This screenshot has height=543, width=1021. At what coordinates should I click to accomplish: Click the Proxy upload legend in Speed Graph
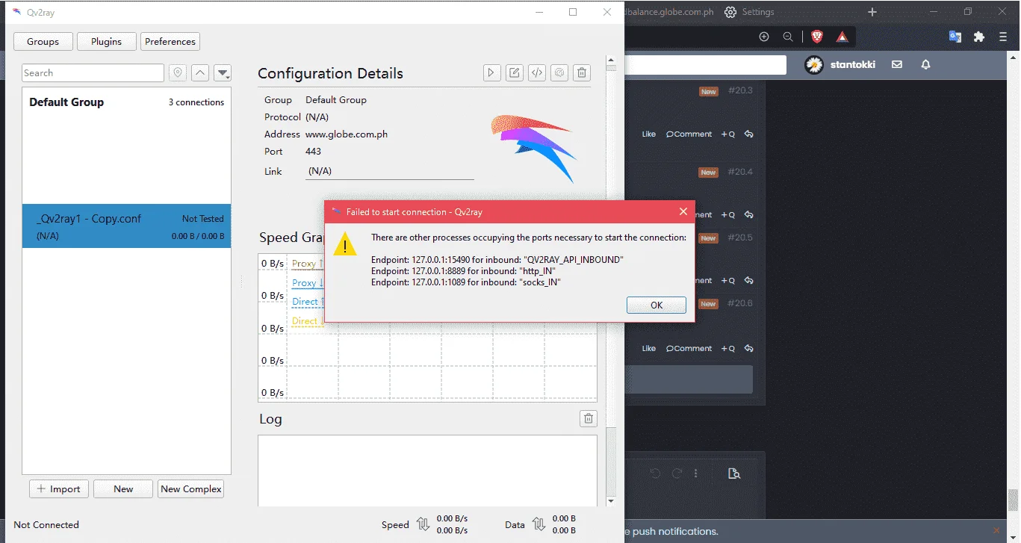(308, 264)
